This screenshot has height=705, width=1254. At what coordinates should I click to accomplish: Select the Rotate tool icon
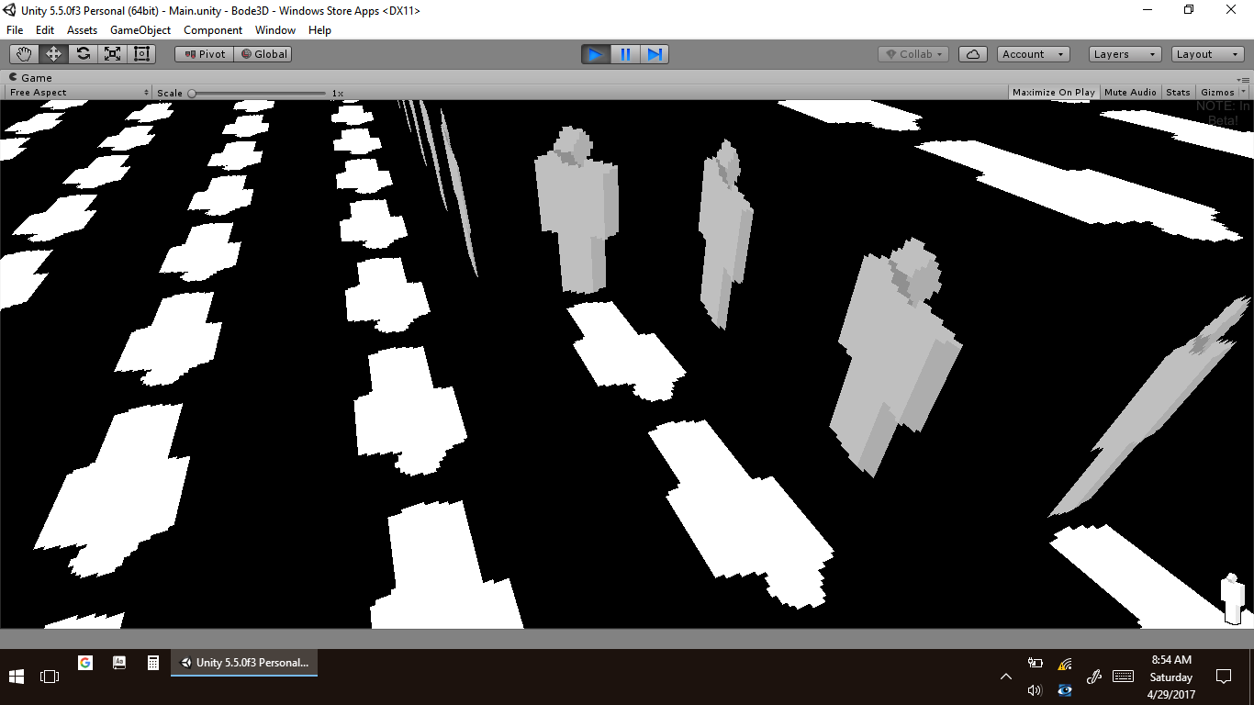click(x=83, y=54)
